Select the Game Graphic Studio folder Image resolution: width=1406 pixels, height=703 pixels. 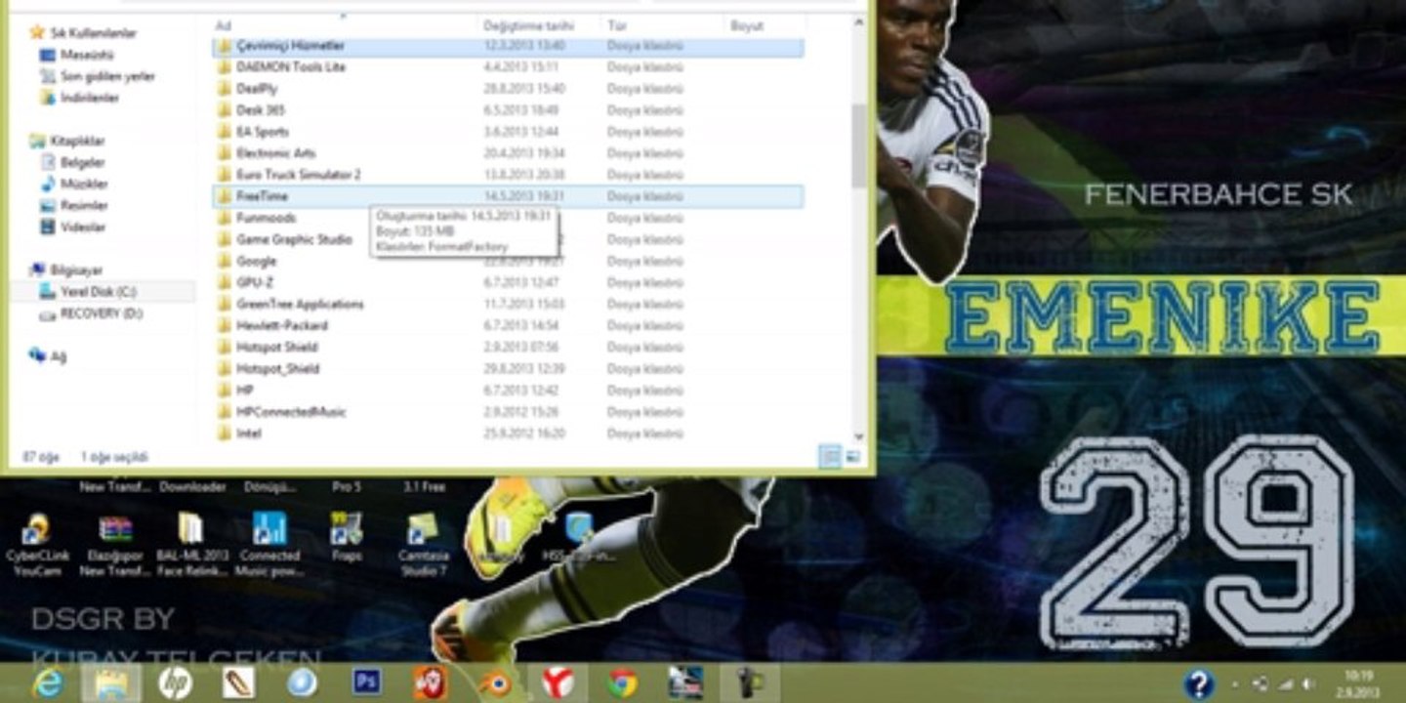coord(508,239)
